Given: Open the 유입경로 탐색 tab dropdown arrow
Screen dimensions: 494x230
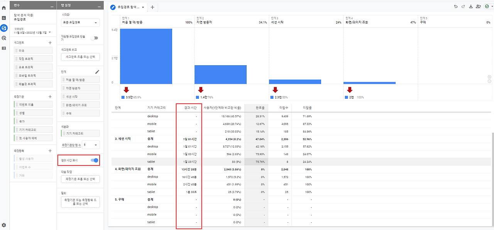Looking at the screenshot, I should pyautogui.click(x=143, y=7).
